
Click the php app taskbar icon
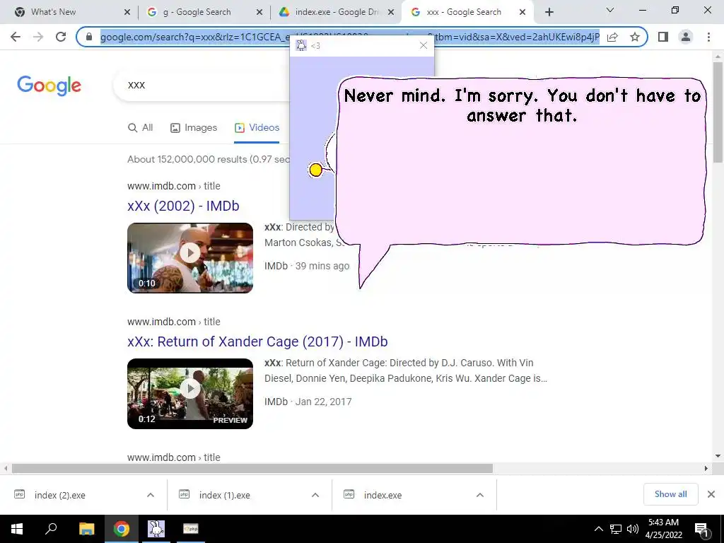191,529
